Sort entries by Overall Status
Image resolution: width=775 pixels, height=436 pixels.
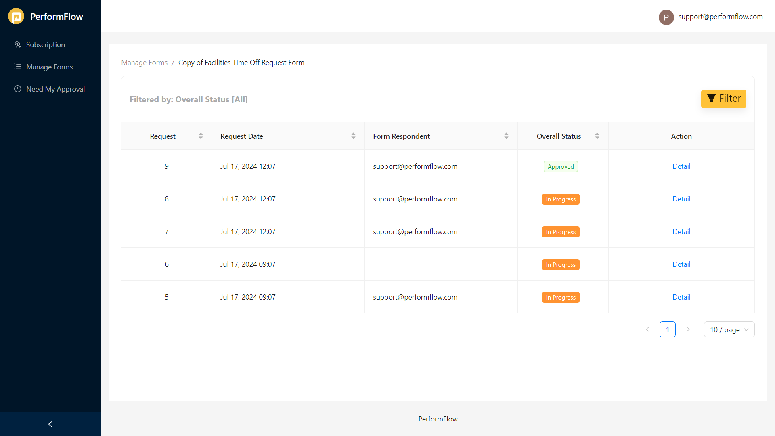click(598, 136)
